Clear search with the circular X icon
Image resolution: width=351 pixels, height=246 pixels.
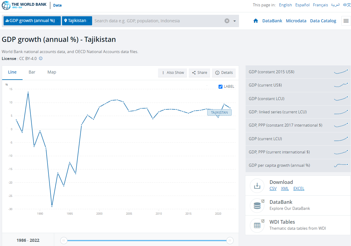[x=227, y=21]
